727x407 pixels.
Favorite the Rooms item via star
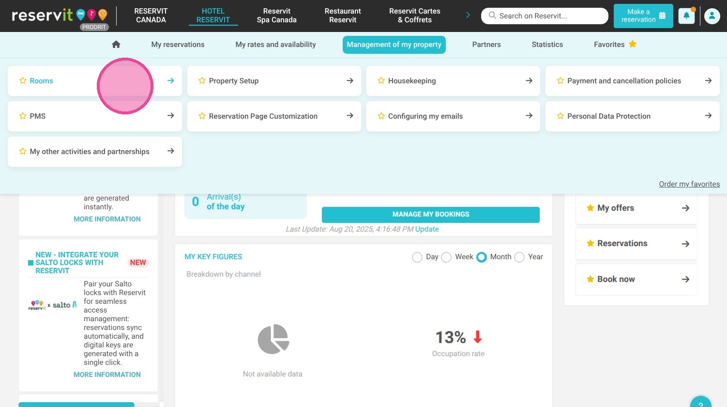click(x=23, y=80)
